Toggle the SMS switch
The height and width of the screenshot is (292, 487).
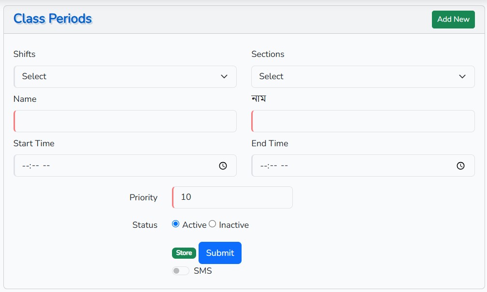click(180, 271)
